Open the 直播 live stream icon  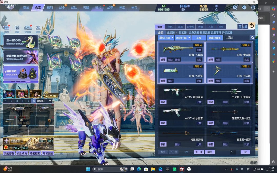click(x=17, y=28)
